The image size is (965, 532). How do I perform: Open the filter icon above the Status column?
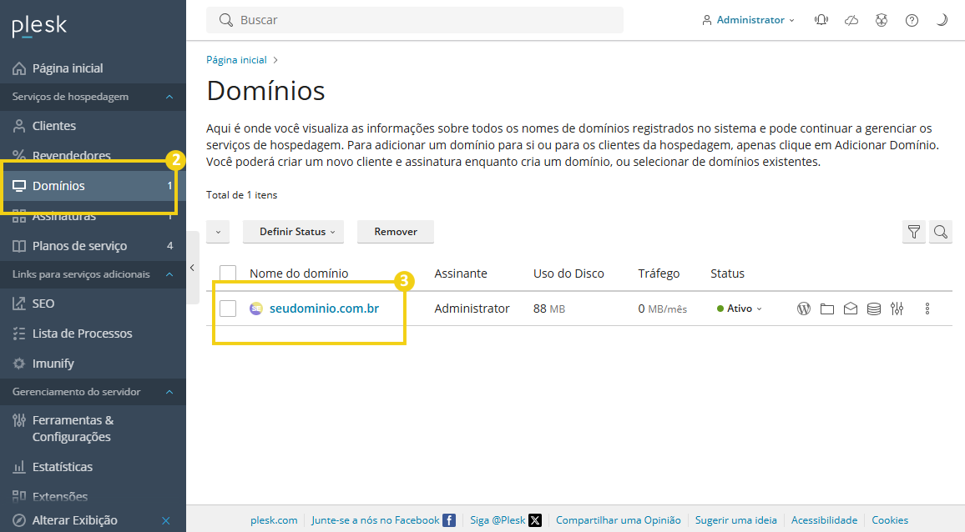(x=913, y=232)
